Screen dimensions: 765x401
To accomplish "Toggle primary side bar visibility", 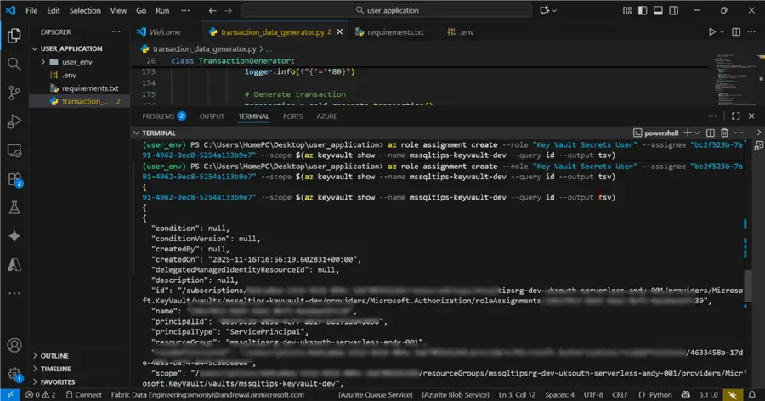I will pyautogui.click(x=643, y=10).
